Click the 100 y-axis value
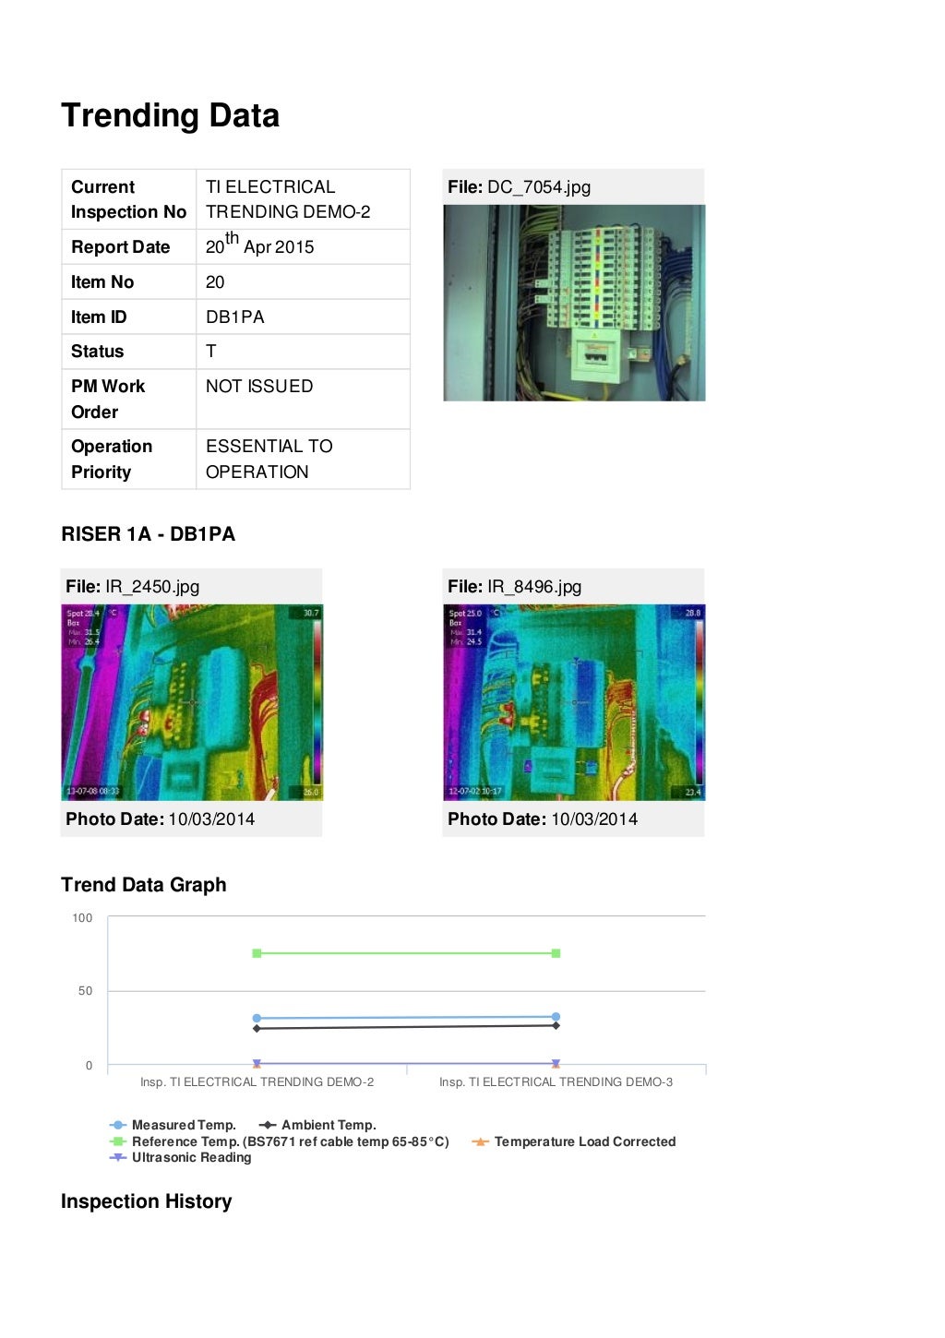Image resolution: width=945 pixels, height=1338 pixels. pyautogui.click(x=82, y=918)
